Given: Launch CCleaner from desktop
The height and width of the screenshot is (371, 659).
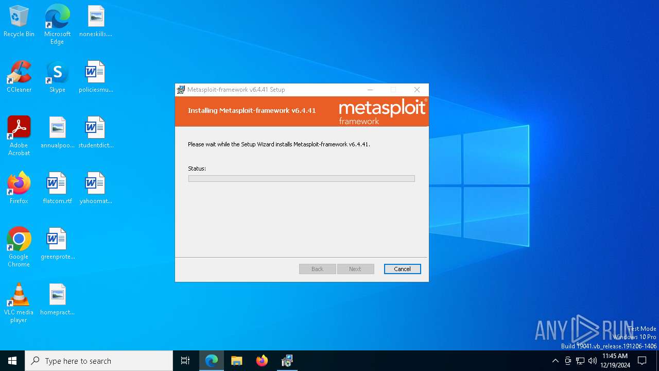Looking at the screenshot, I should coord(19,77).
